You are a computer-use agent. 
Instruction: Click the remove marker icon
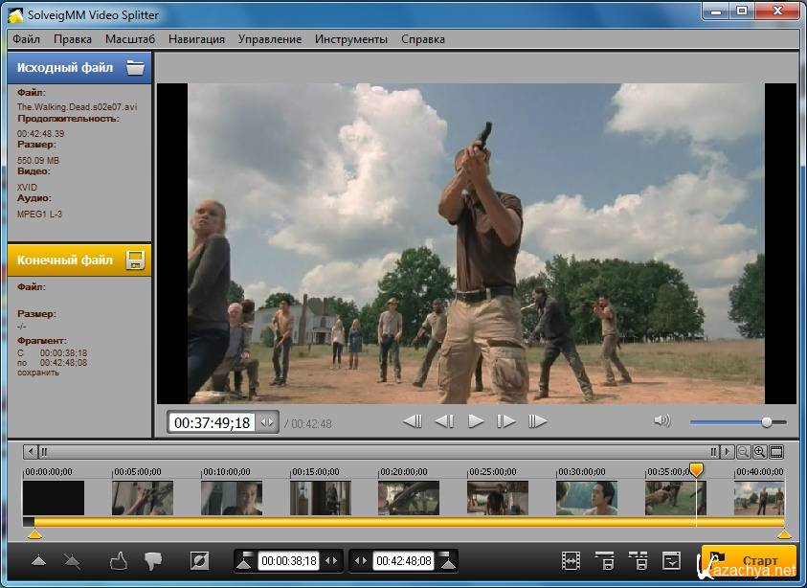[74, 561]
